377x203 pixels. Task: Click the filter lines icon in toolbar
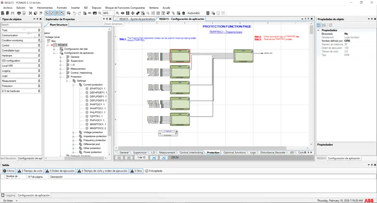click(68, 13)
